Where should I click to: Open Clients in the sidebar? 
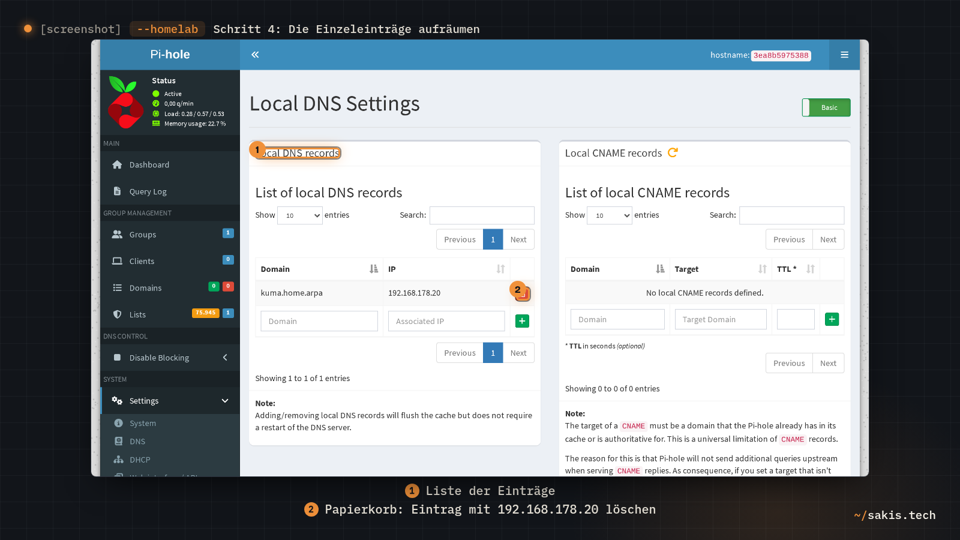170,261
